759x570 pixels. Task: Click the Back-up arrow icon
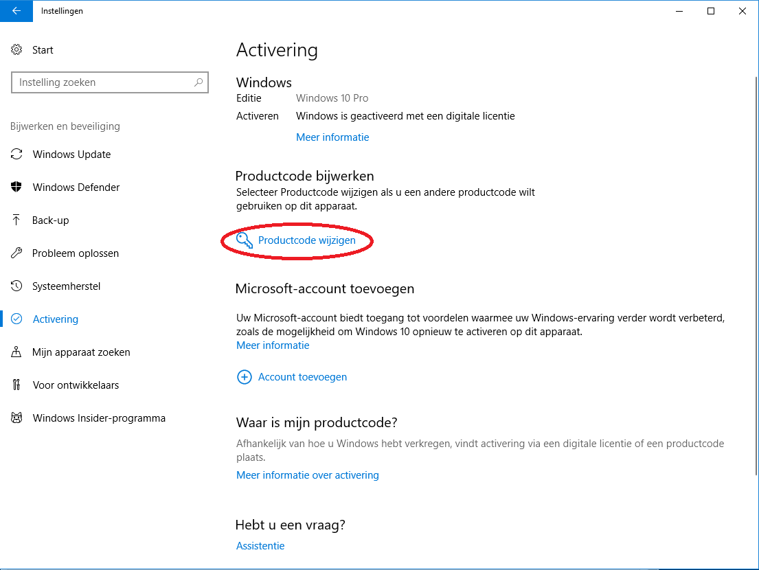[x=16, y=220]
